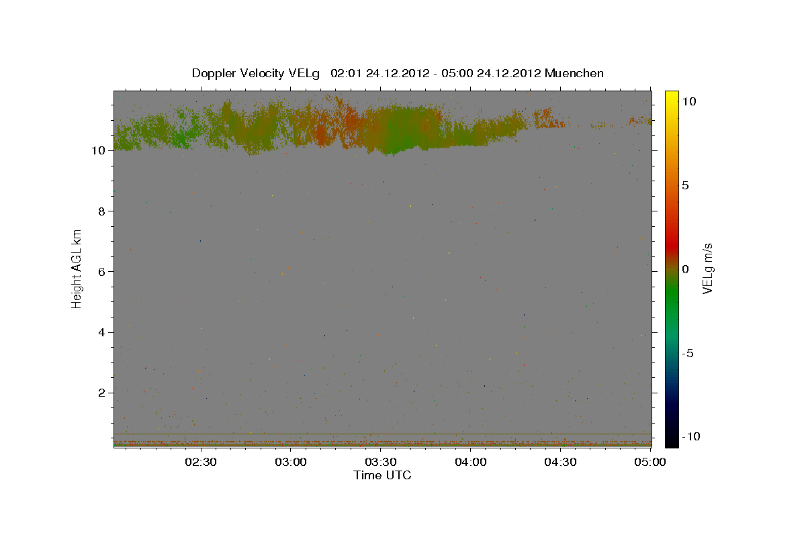Click the colorbar value 10 at top
Viewport: 806px width, 537px height.
click(x=688, y=101)
